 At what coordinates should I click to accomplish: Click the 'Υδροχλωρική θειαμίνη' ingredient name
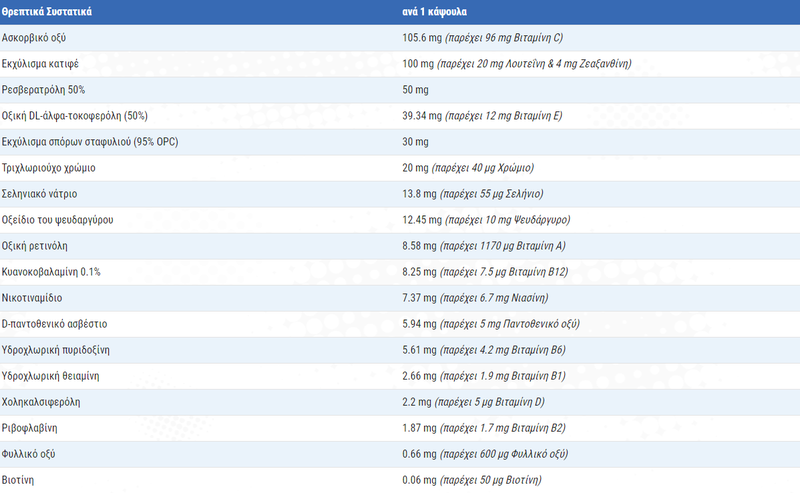pos(51,376)
